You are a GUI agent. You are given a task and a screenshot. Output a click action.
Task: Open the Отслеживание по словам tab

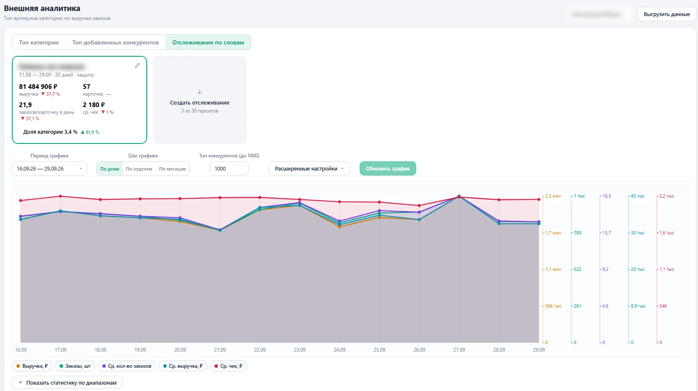tap(208, 42)
